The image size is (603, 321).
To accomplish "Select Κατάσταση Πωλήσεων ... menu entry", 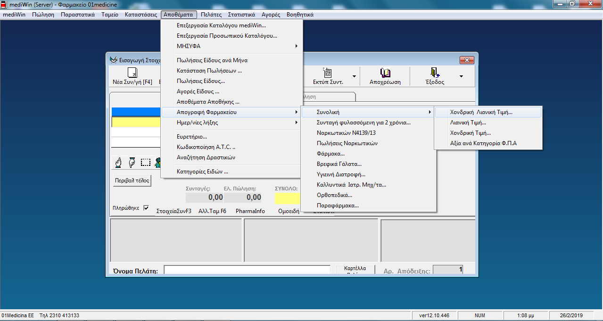I will [231, 71].
